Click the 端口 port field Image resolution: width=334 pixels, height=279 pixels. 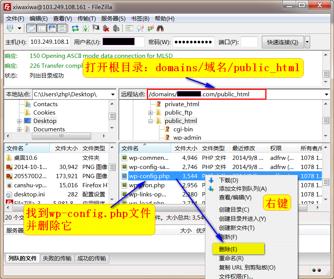[249, 42]
